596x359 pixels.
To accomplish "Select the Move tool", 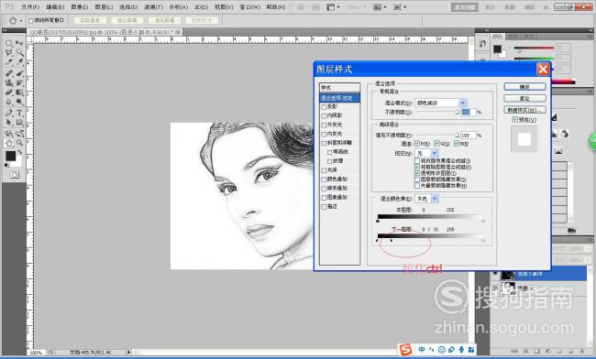I will (x=19, y=43).
